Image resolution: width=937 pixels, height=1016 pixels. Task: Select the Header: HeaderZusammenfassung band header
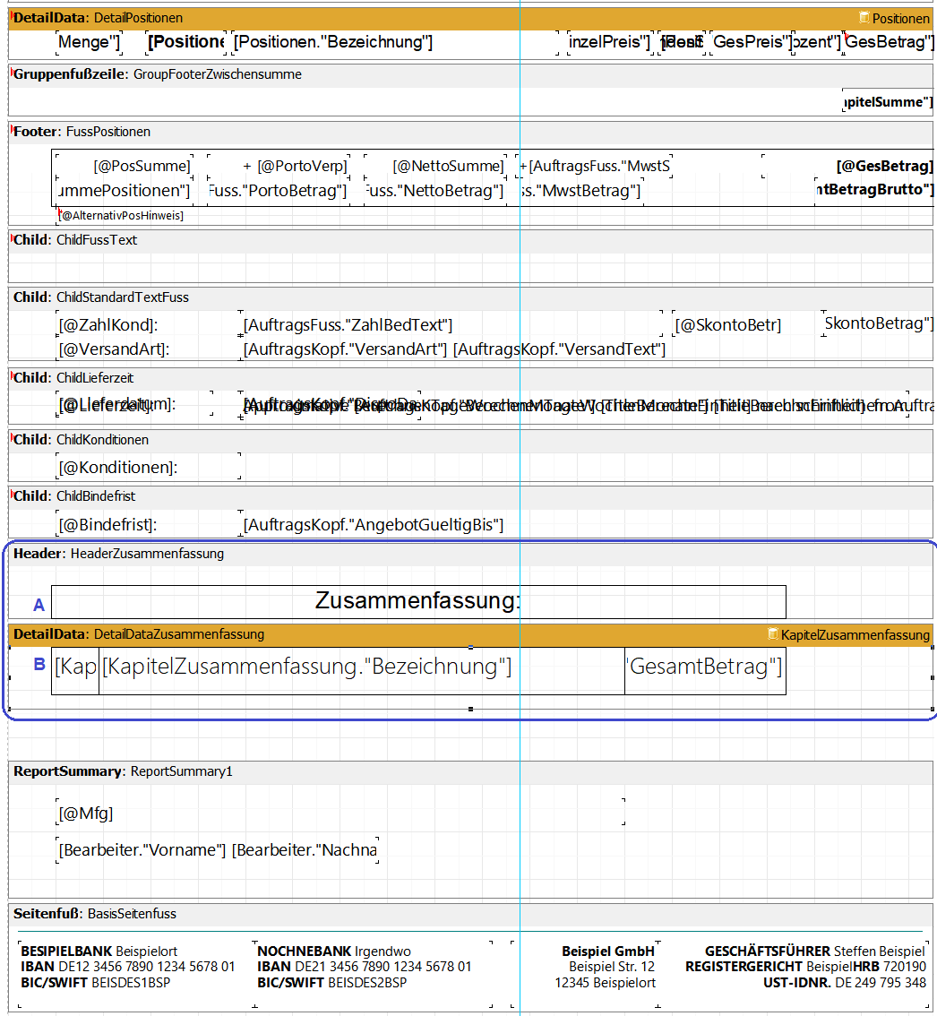470,554
